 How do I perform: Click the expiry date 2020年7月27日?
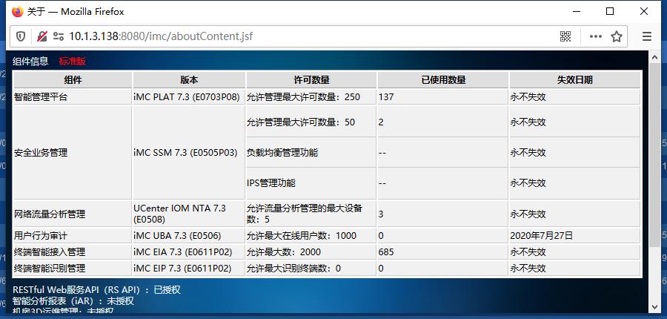click(542, 235)
